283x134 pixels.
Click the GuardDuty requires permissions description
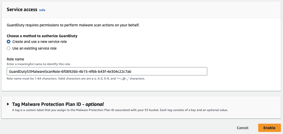[x=73, y=25]
